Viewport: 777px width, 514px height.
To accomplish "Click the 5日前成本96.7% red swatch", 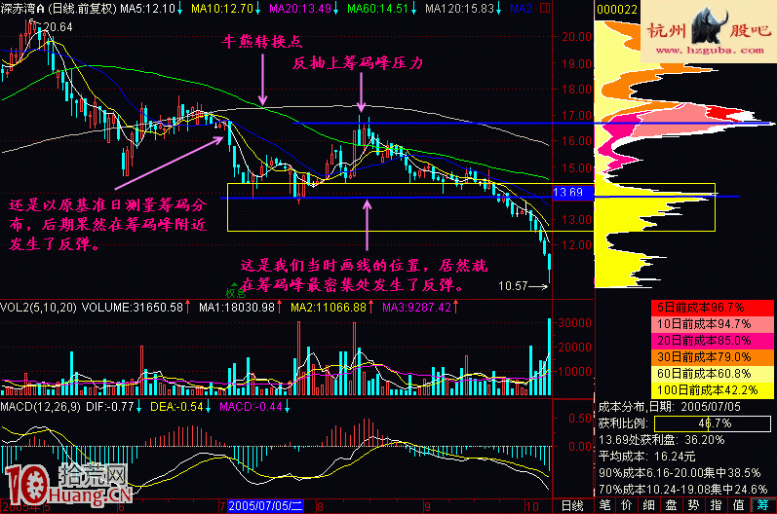I will click(712, 308).
